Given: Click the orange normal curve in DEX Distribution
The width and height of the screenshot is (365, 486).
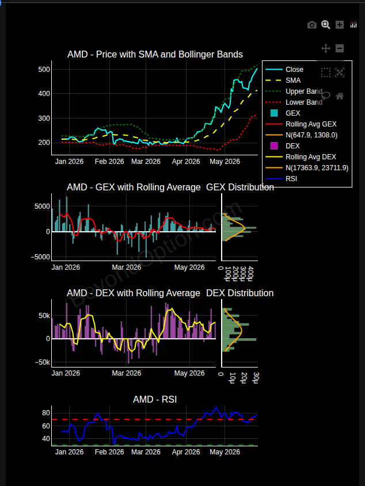Looking at the screenshot, I should 241,330.
